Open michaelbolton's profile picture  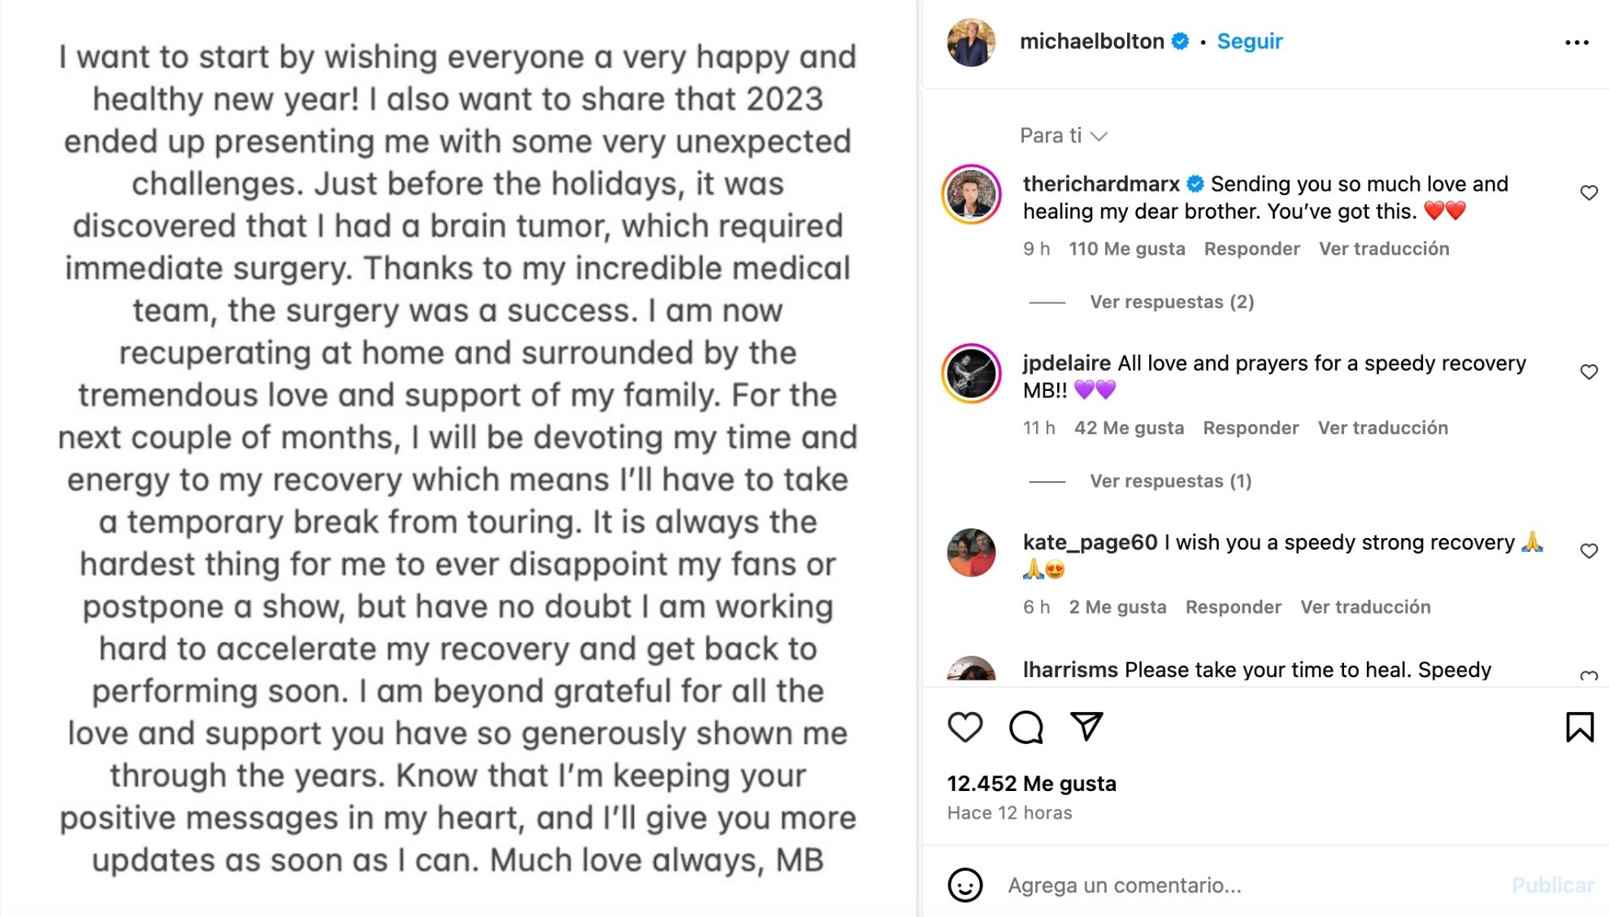click(971, 42)
